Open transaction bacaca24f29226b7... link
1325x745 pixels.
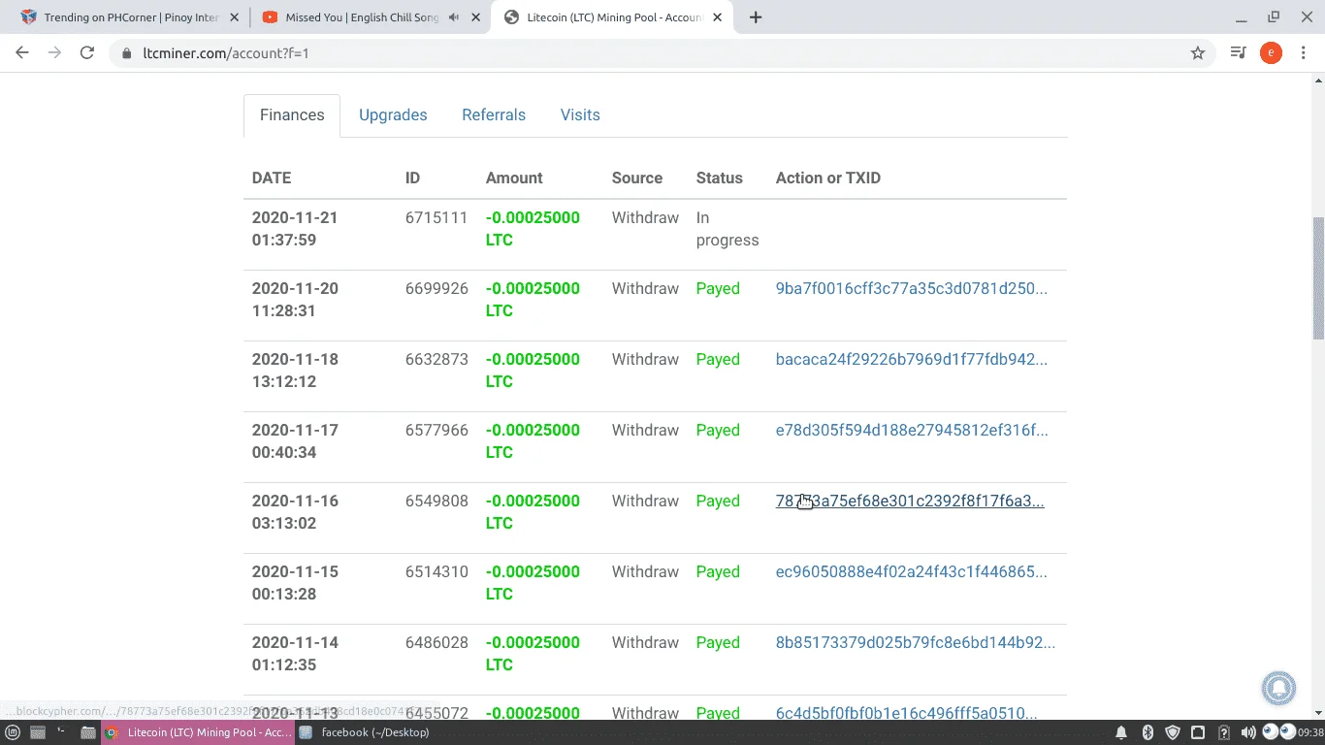pyautogui.click(x=912, y=360)
